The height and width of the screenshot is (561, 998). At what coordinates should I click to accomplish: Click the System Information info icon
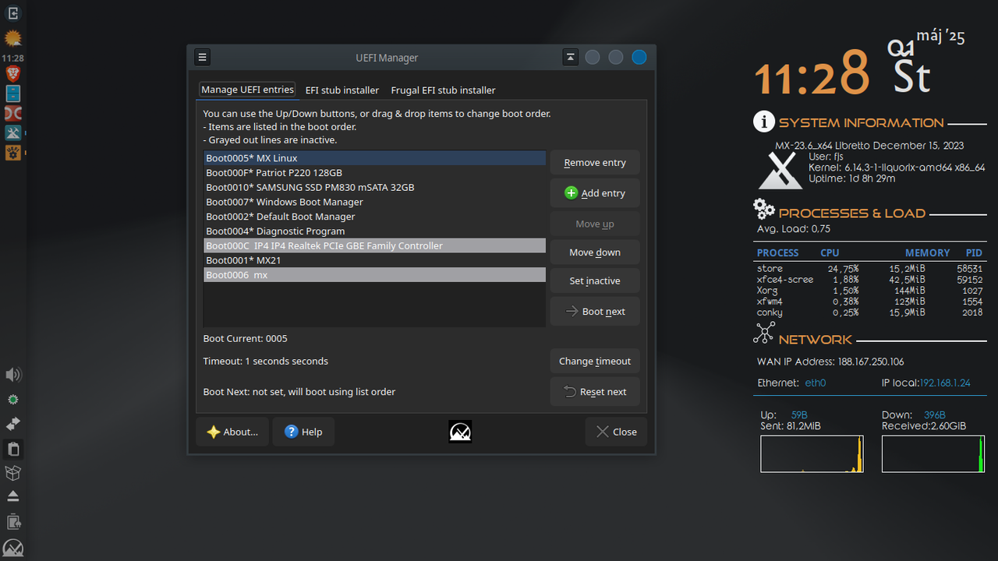[764, 122]
